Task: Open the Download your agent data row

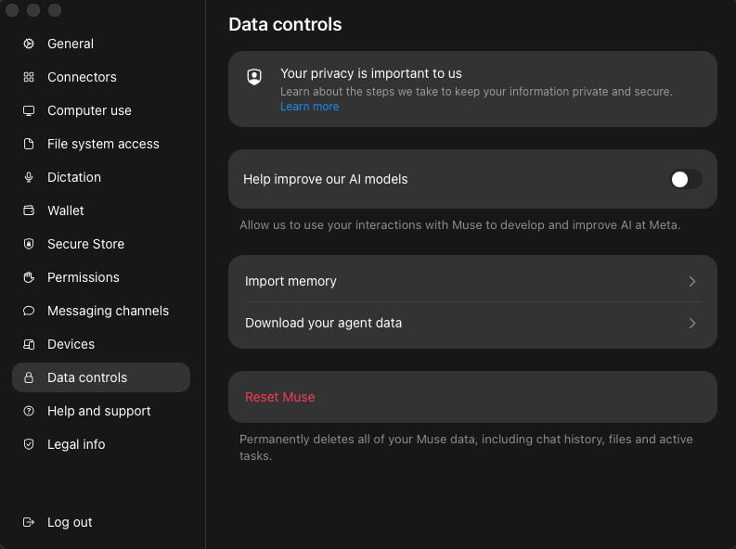Action: 472,323
